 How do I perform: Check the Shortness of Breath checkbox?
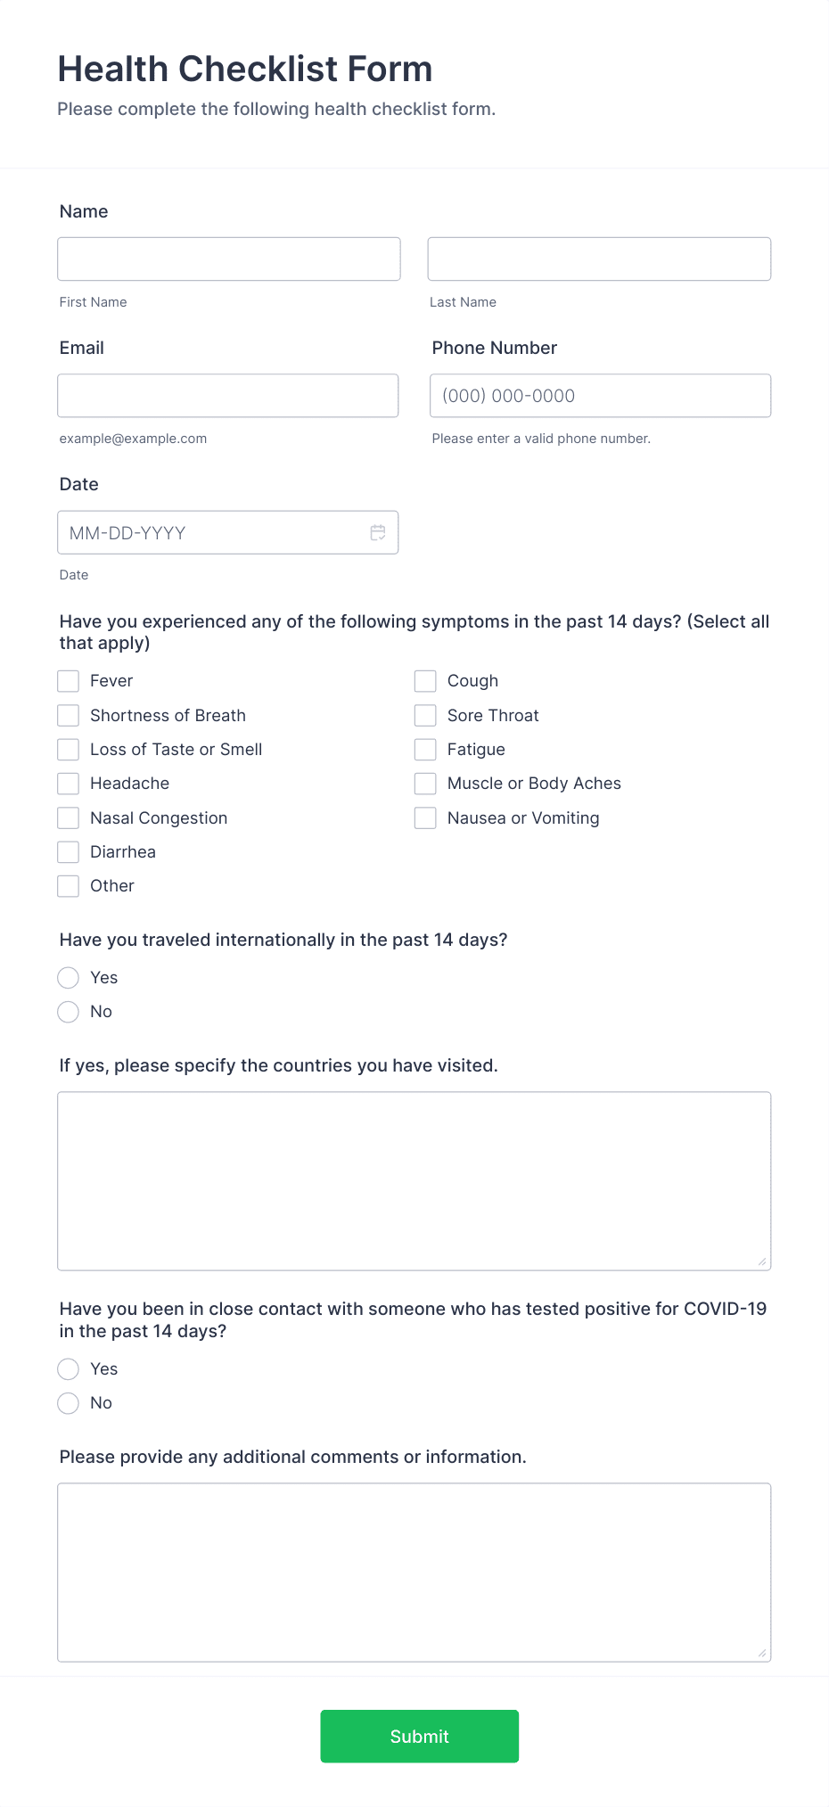point(68,715)
